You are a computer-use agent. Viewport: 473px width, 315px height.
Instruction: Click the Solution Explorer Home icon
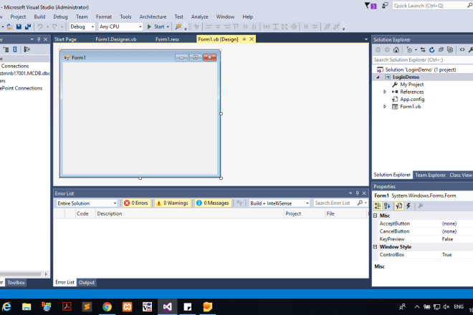click(396, 49)
